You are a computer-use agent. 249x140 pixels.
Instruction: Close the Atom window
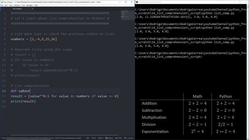132,2
